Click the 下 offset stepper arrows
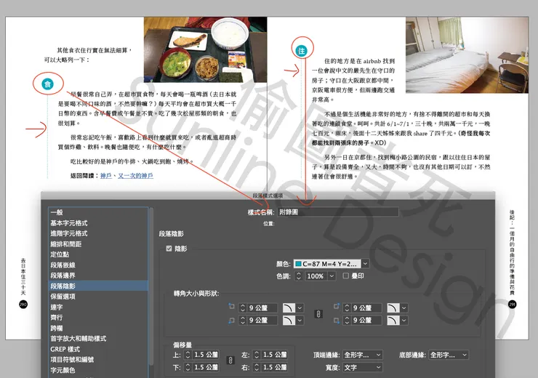 click(x=188, y=367)
